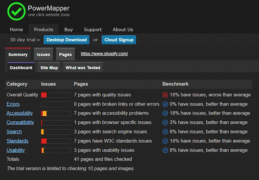The height and width of the screenshot is (180, 259).
Task: Click the blue check icon in Errors row
Action: (165, 104)
